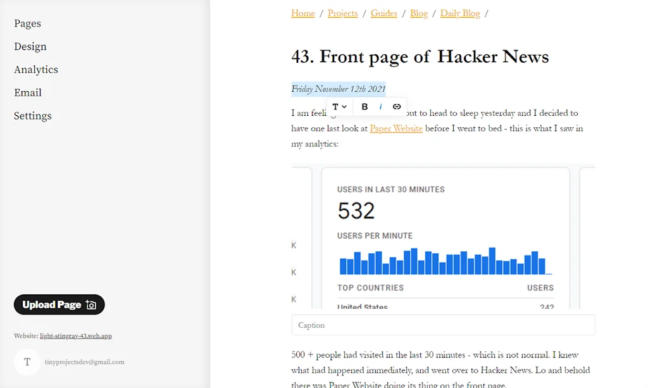The height and width of the screenshot is (388, 648).
Task: Open the Settings section in the sidebar
Action: click(x=32, y=116)
